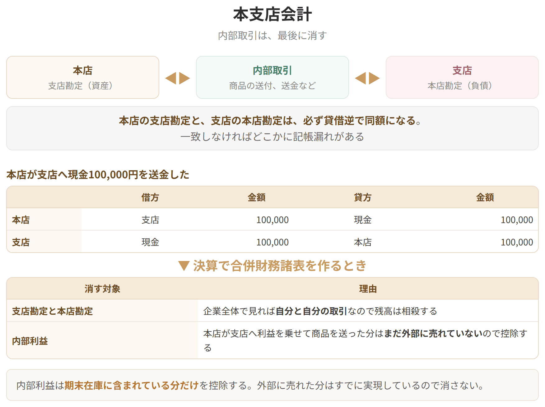Click the double arrow between 内部取引 and 支店
This screenshot has height=407, width=545.
click(x=367, y=78)
